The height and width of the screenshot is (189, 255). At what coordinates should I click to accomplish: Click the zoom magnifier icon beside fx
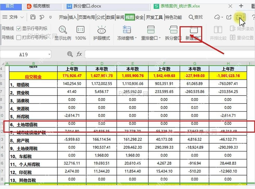click(x=70, y=54)
